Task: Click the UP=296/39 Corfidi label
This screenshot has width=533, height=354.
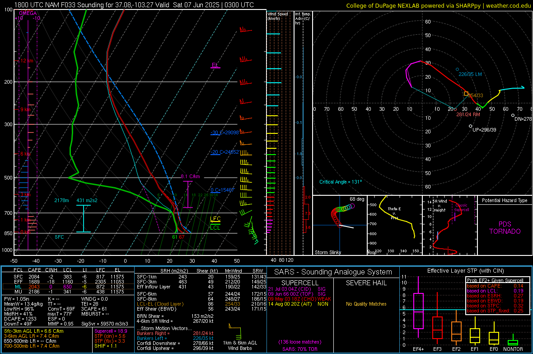Action: 484,130
